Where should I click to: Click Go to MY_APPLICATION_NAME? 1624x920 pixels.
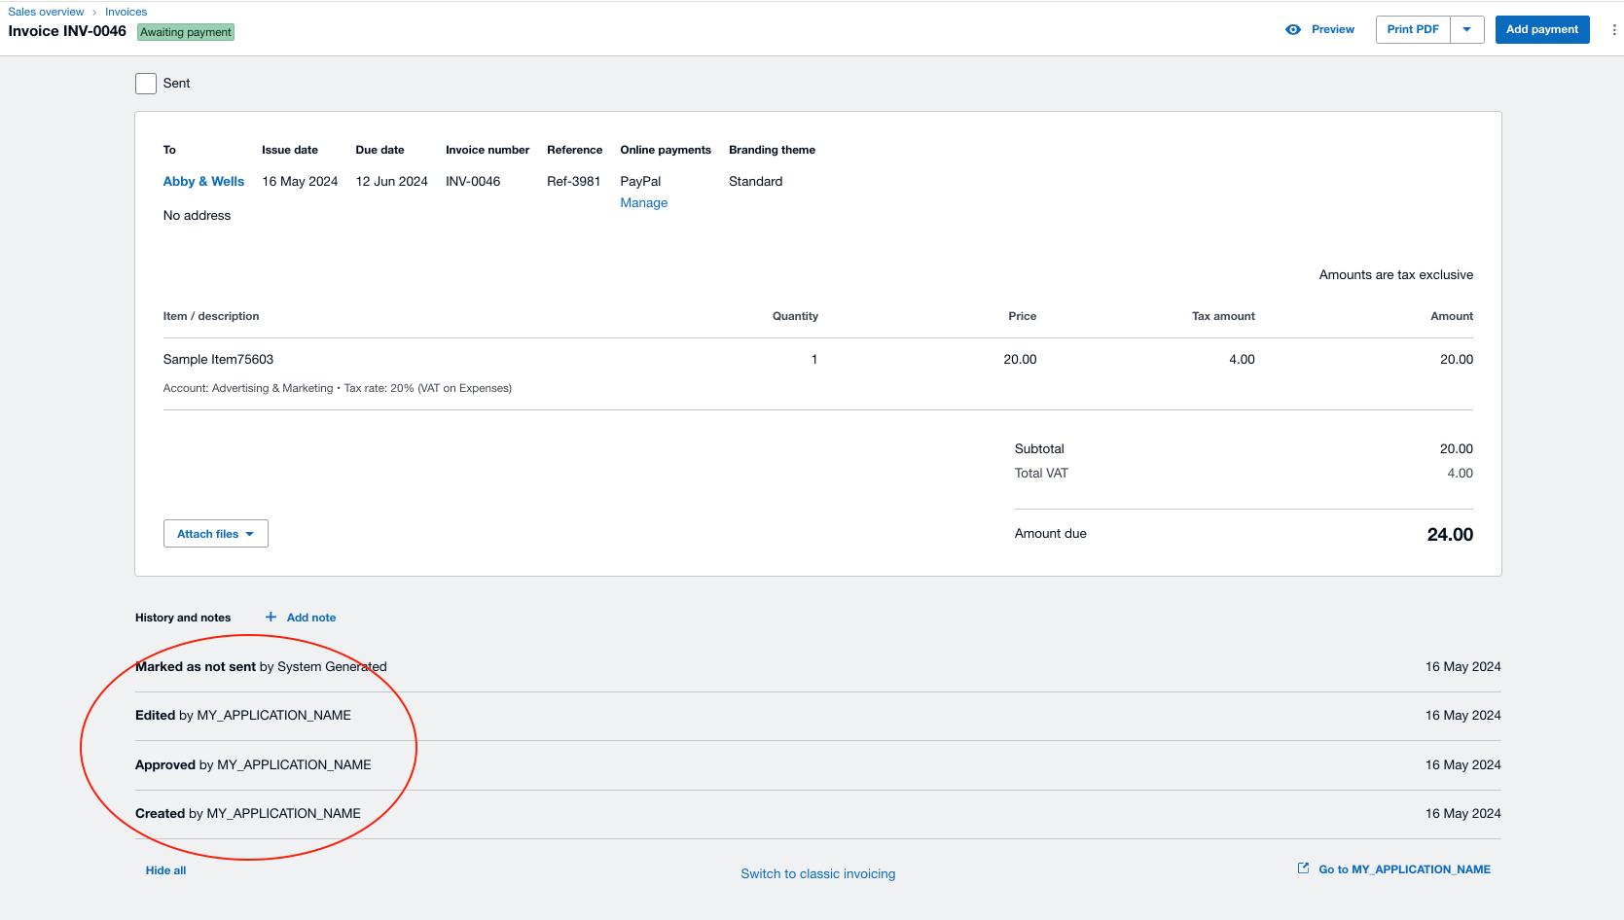(1404, 868)
